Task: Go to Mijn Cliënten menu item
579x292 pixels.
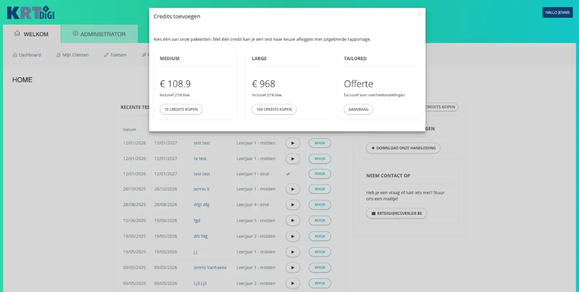Action: [x=72, y=55]
